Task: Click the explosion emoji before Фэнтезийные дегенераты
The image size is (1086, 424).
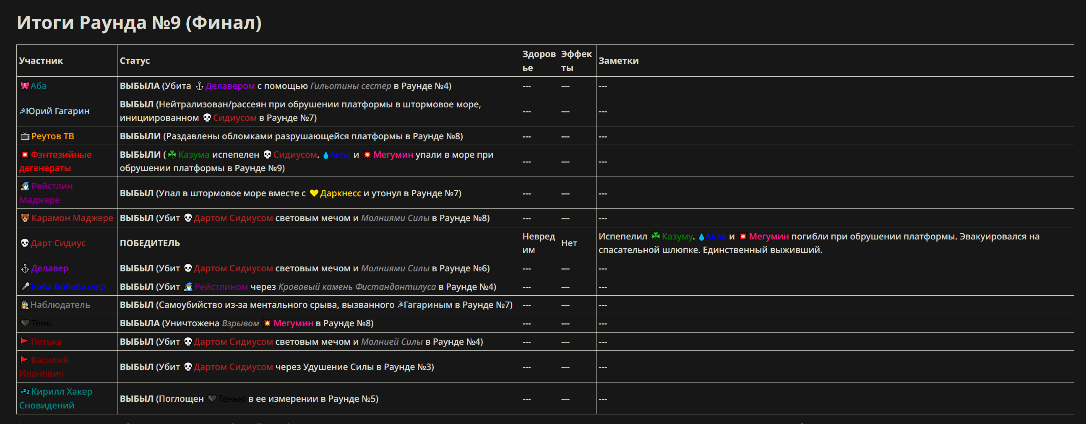Action: 25,155
